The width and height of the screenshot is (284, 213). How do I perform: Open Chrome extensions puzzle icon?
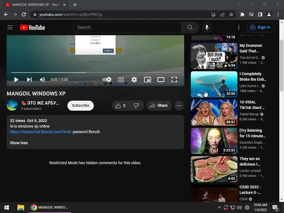pyautogui.click(x=242, y=14)
